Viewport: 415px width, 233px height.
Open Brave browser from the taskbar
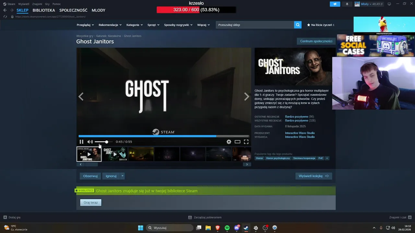[x=218, y=228]
